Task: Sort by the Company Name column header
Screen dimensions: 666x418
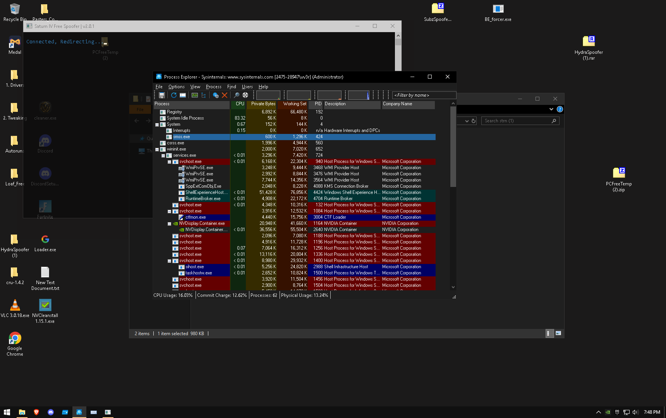Action: pos(408,104)
